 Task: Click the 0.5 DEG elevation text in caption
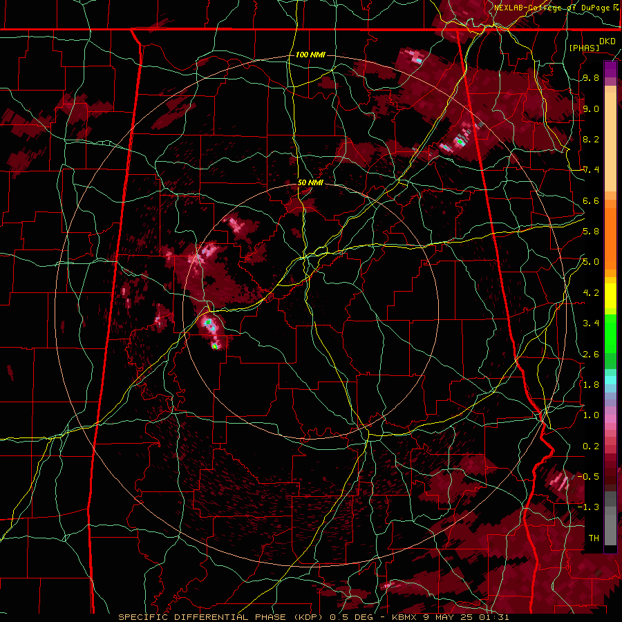[352, 617]
